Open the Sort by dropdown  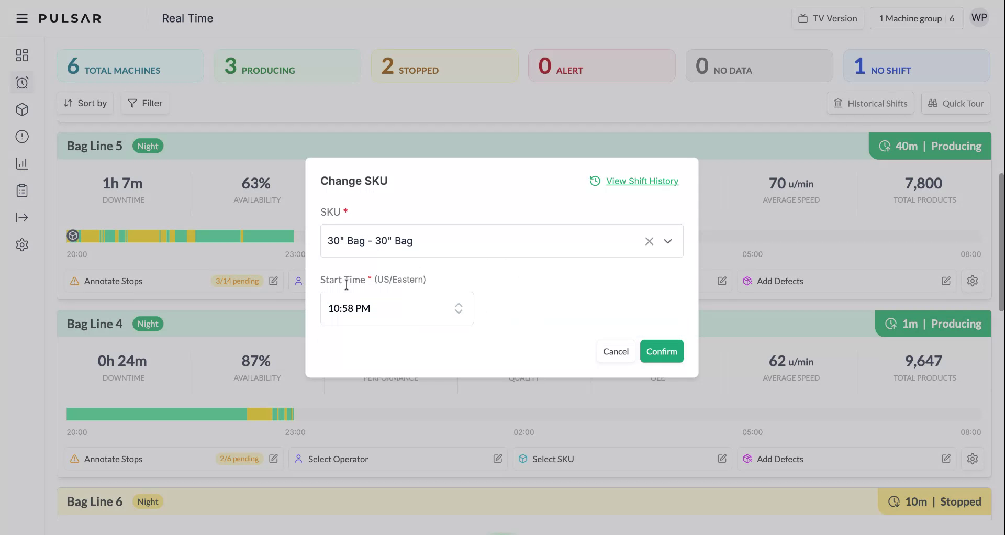click(85, 103)
